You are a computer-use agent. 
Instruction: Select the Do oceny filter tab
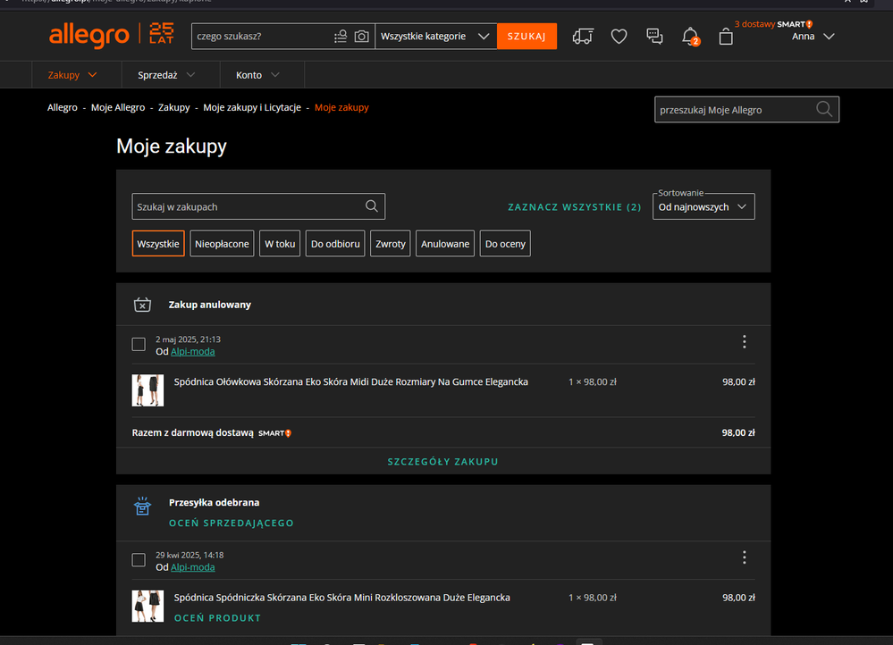tap(505, 244)
